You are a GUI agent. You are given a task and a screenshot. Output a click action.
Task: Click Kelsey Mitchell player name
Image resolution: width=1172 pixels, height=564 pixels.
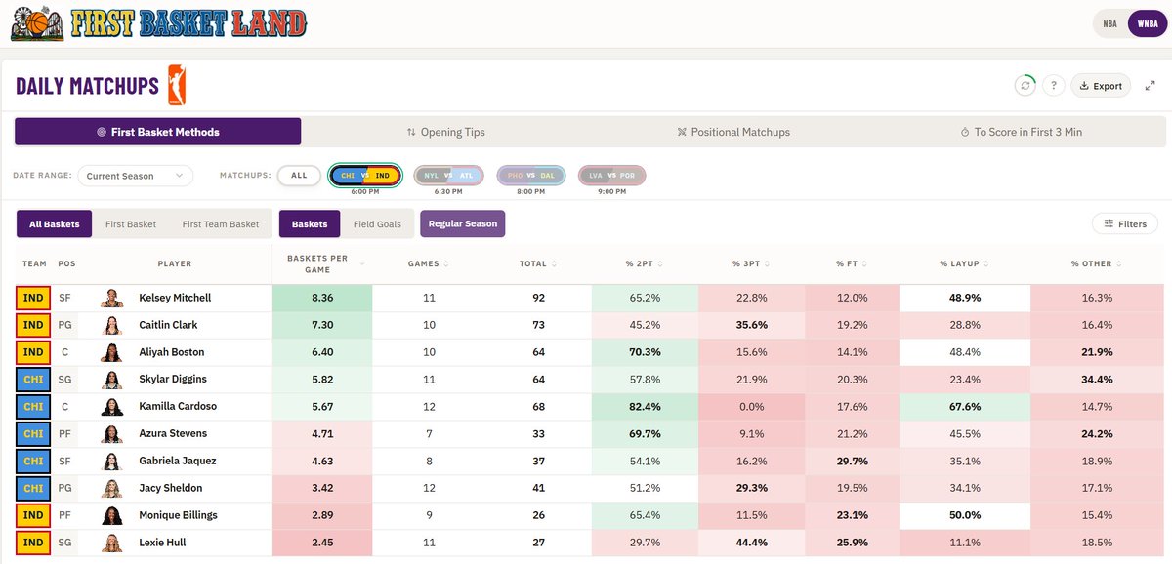(175, 298)
